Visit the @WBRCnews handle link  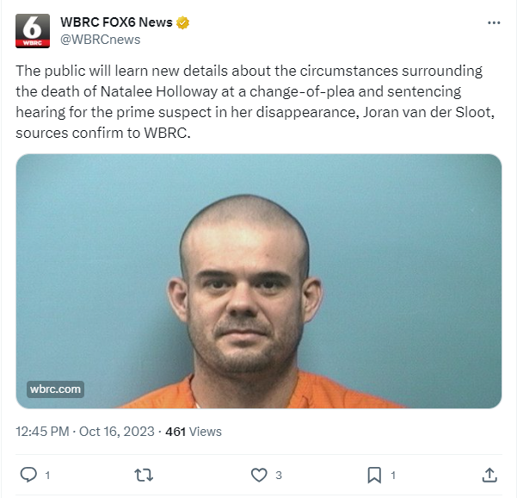coord(101,40)
